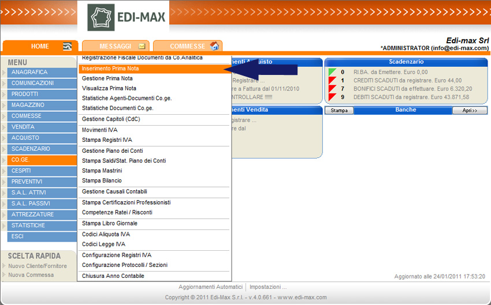Open Aggiornamenti Automatici footer link
This screenshot has width=491, height=305.
point(210,287)
